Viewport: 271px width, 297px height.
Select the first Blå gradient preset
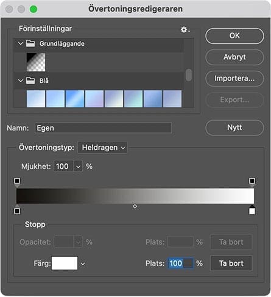(36, 99)
